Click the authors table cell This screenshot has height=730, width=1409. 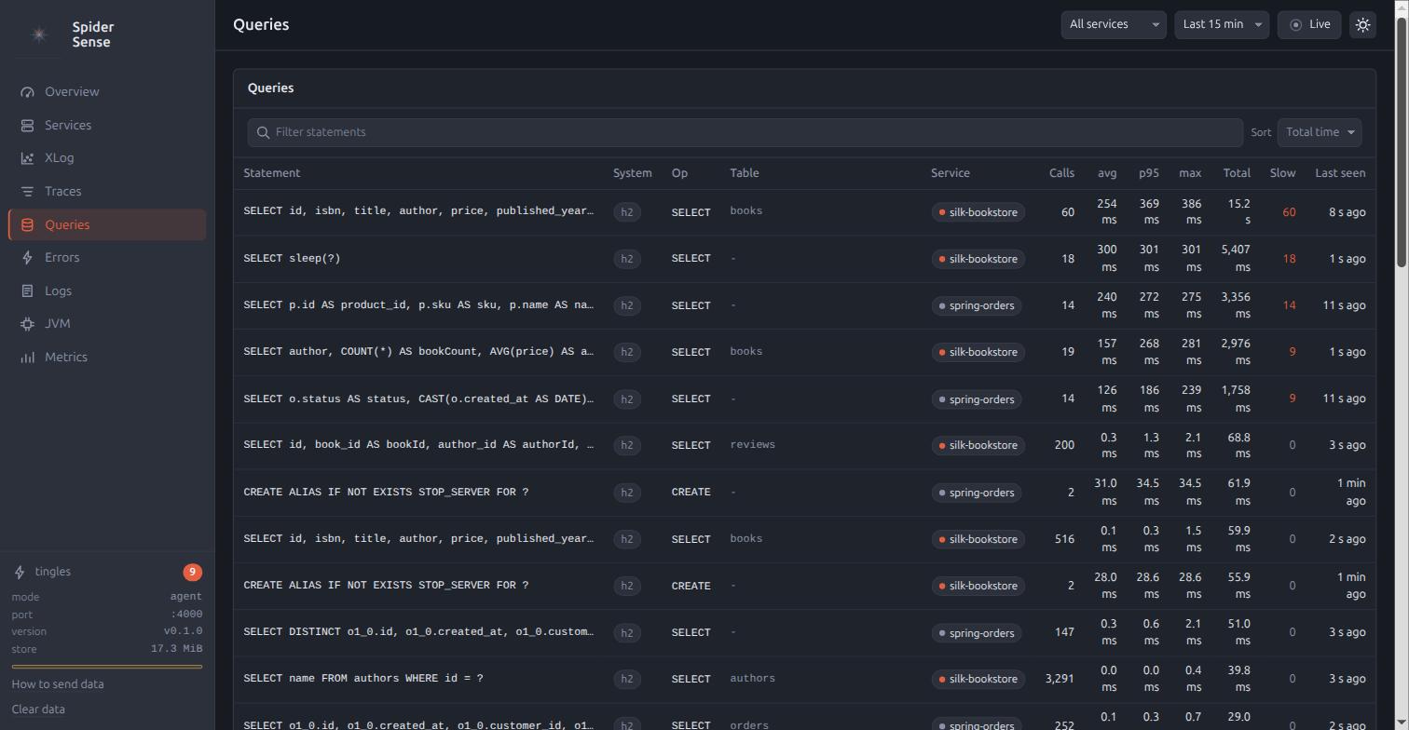(x=752, y=679)
